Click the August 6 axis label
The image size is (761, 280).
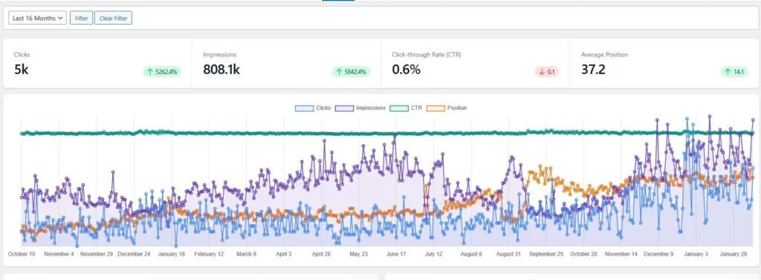click(x=470, y=254)
